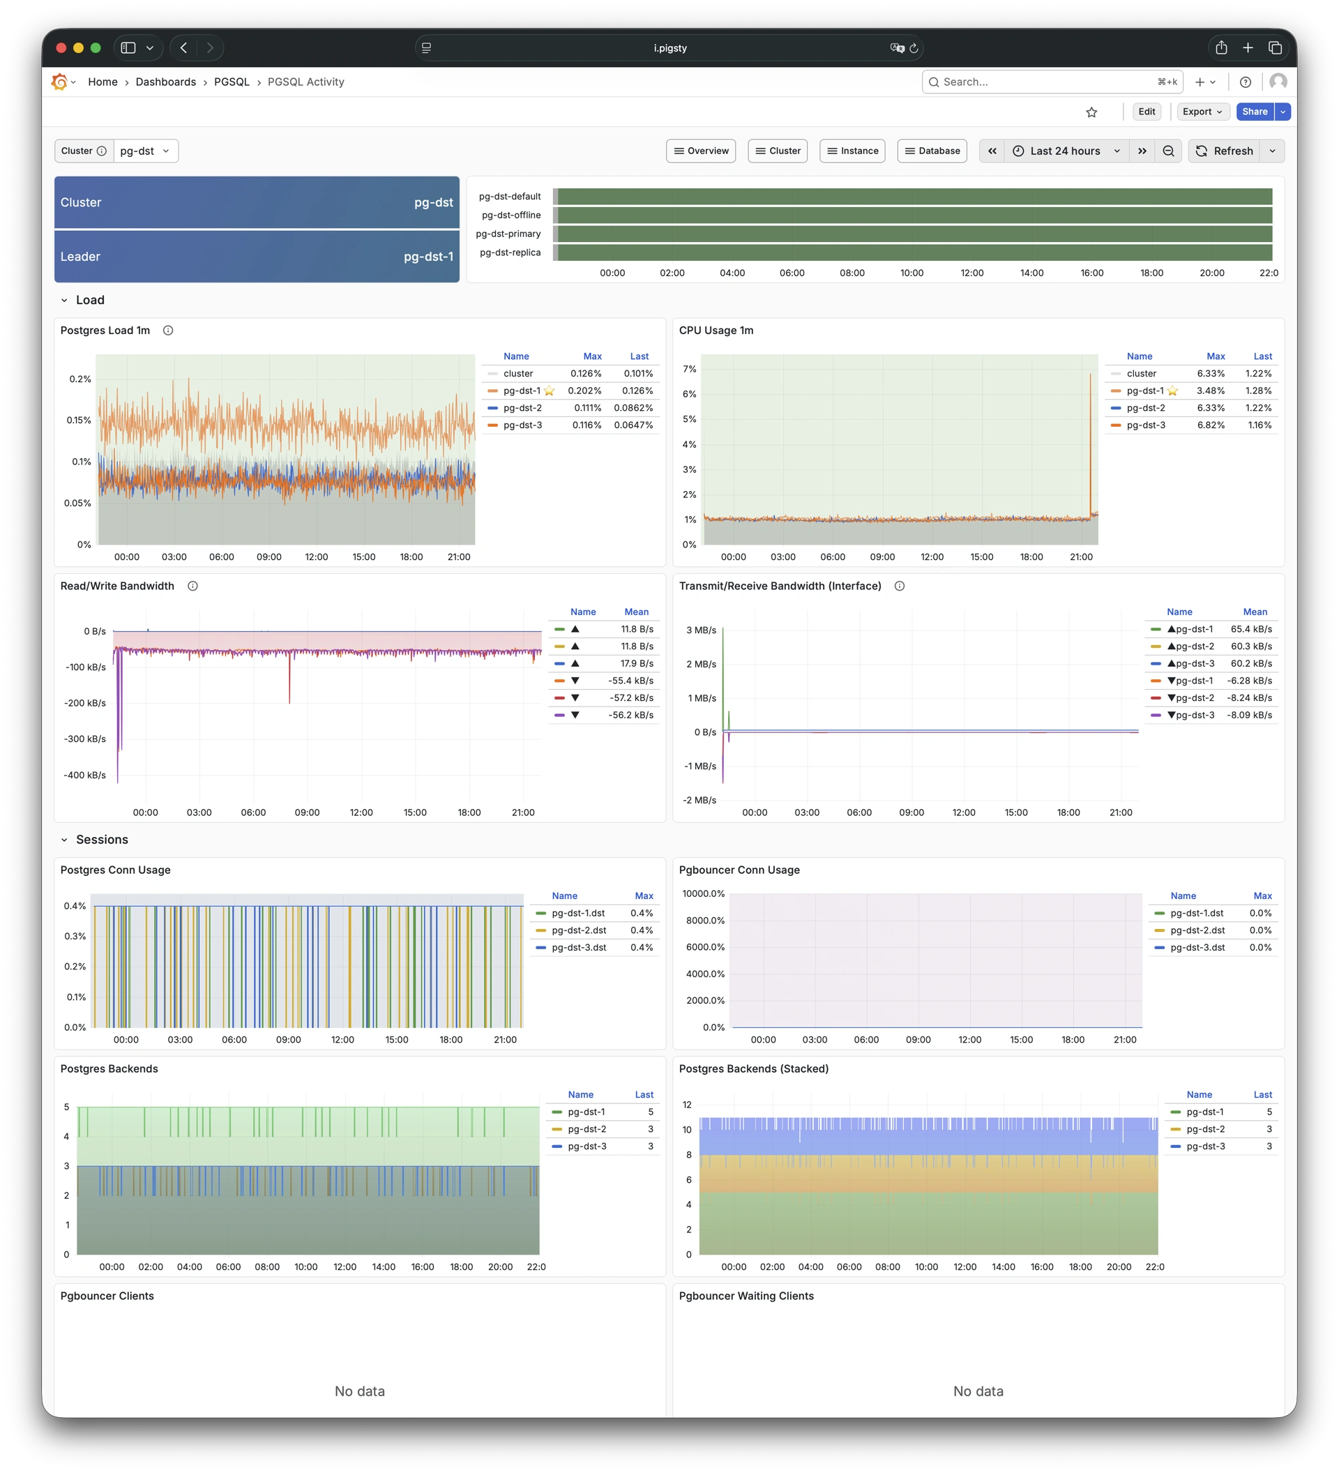The height and width of the screenshot is (1473, 1339).
Task: Star this dashboard as favorite
Action: (1091, 112)
